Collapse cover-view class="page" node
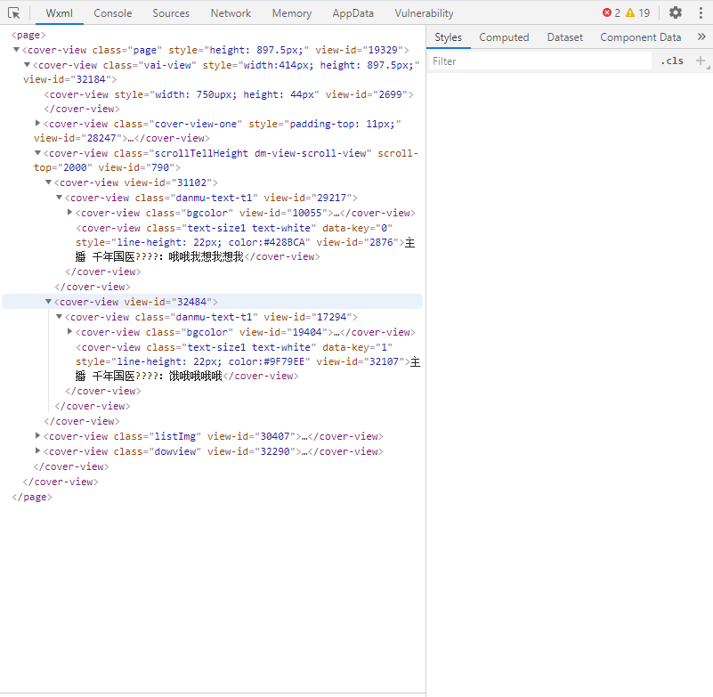 click(16, 50)
